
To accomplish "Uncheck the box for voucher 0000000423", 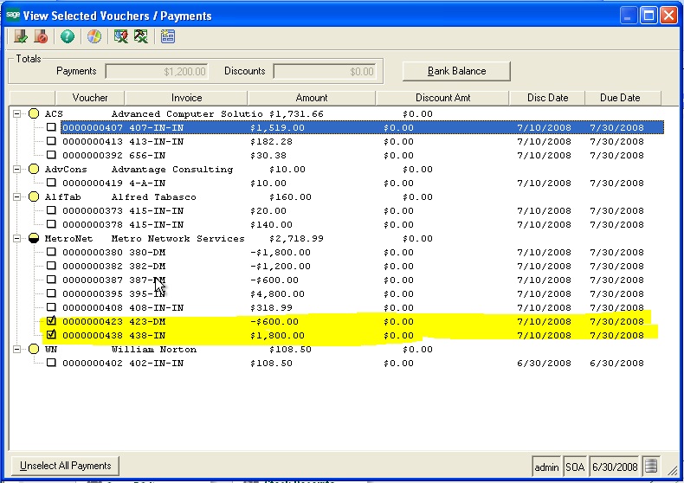I will pos(51,321).
